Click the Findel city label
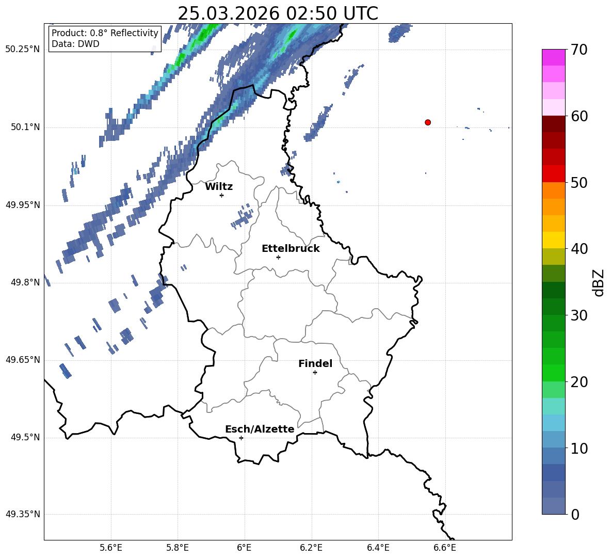 315,363
